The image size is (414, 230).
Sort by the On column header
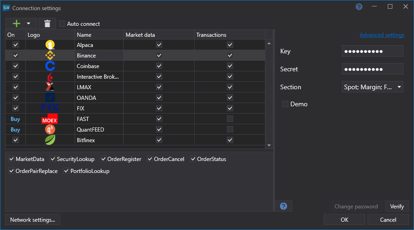pos(15,35)
